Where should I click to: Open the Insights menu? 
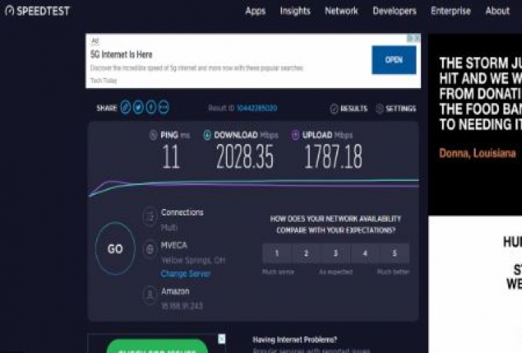tap(295, 11)
